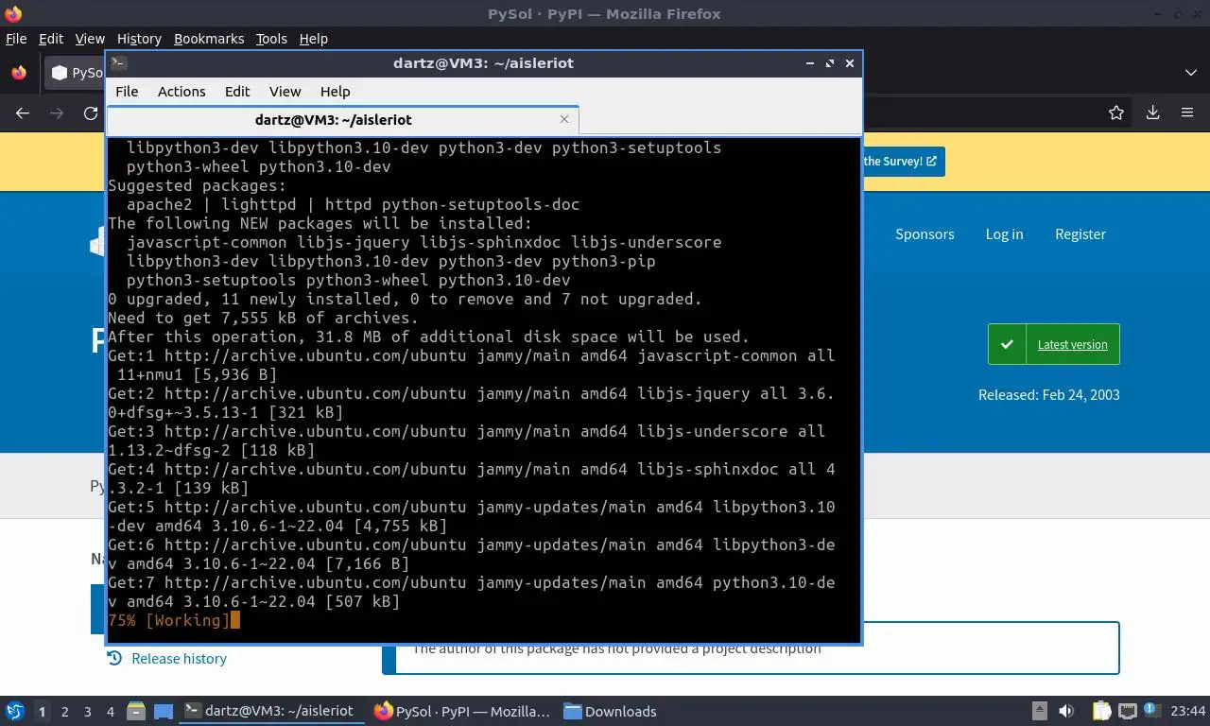
Task: Bookmark this page with star icon
Action: pos(1116,112)
